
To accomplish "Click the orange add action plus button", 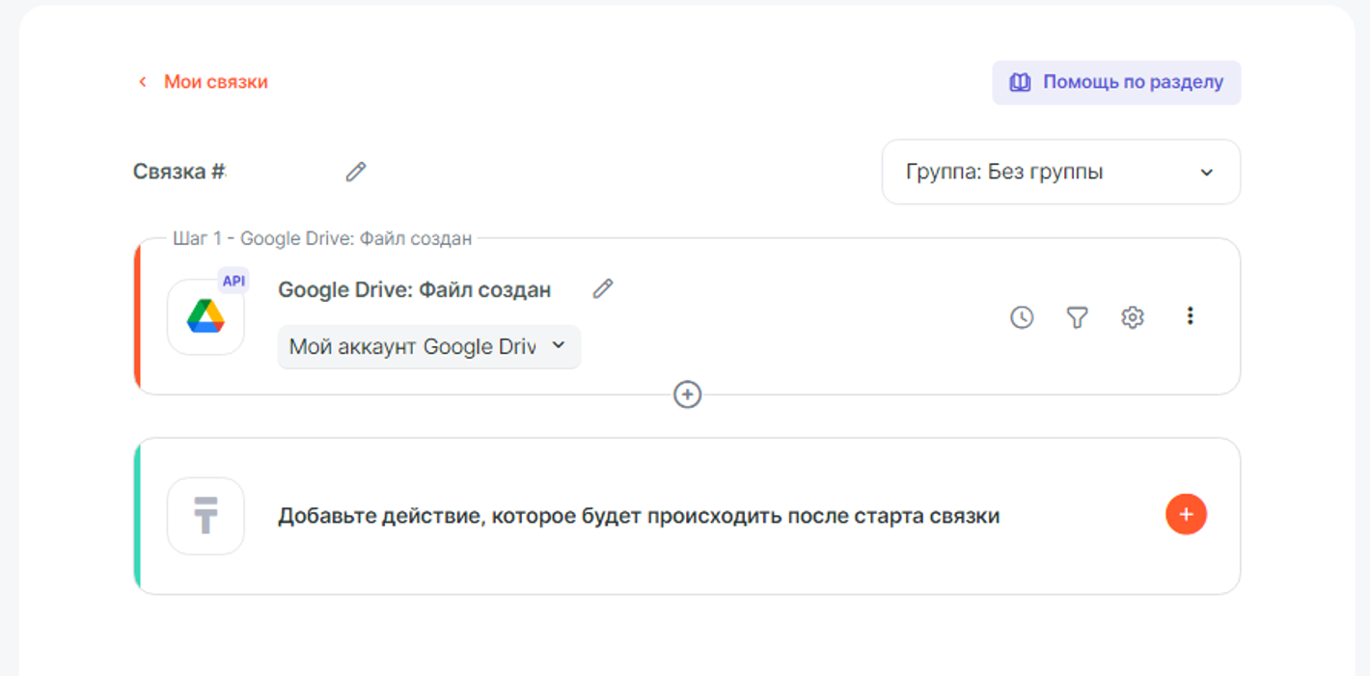I will pos(1186,514).
